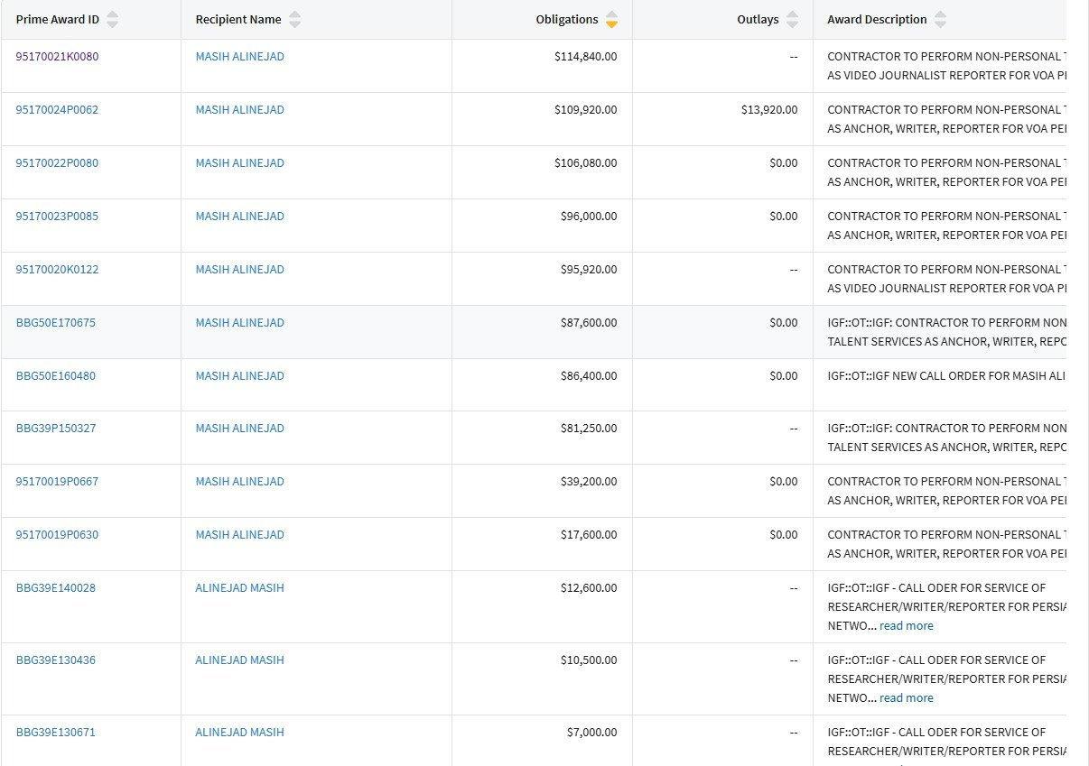
Task: Click the Prime Award ID sort arrows
Action: [x=112, y=20]
